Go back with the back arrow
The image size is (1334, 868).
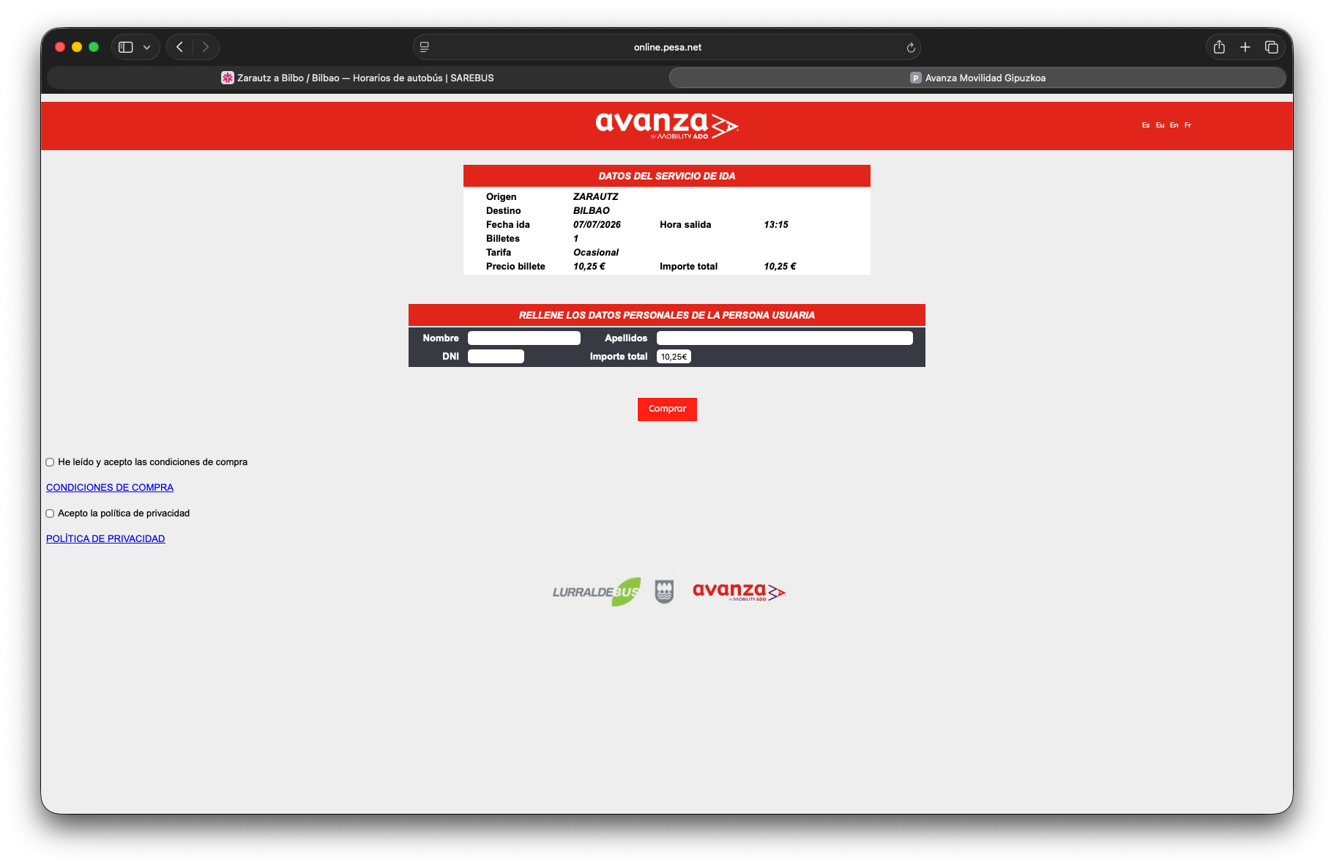pyautogui.click(x=180, y=47)
